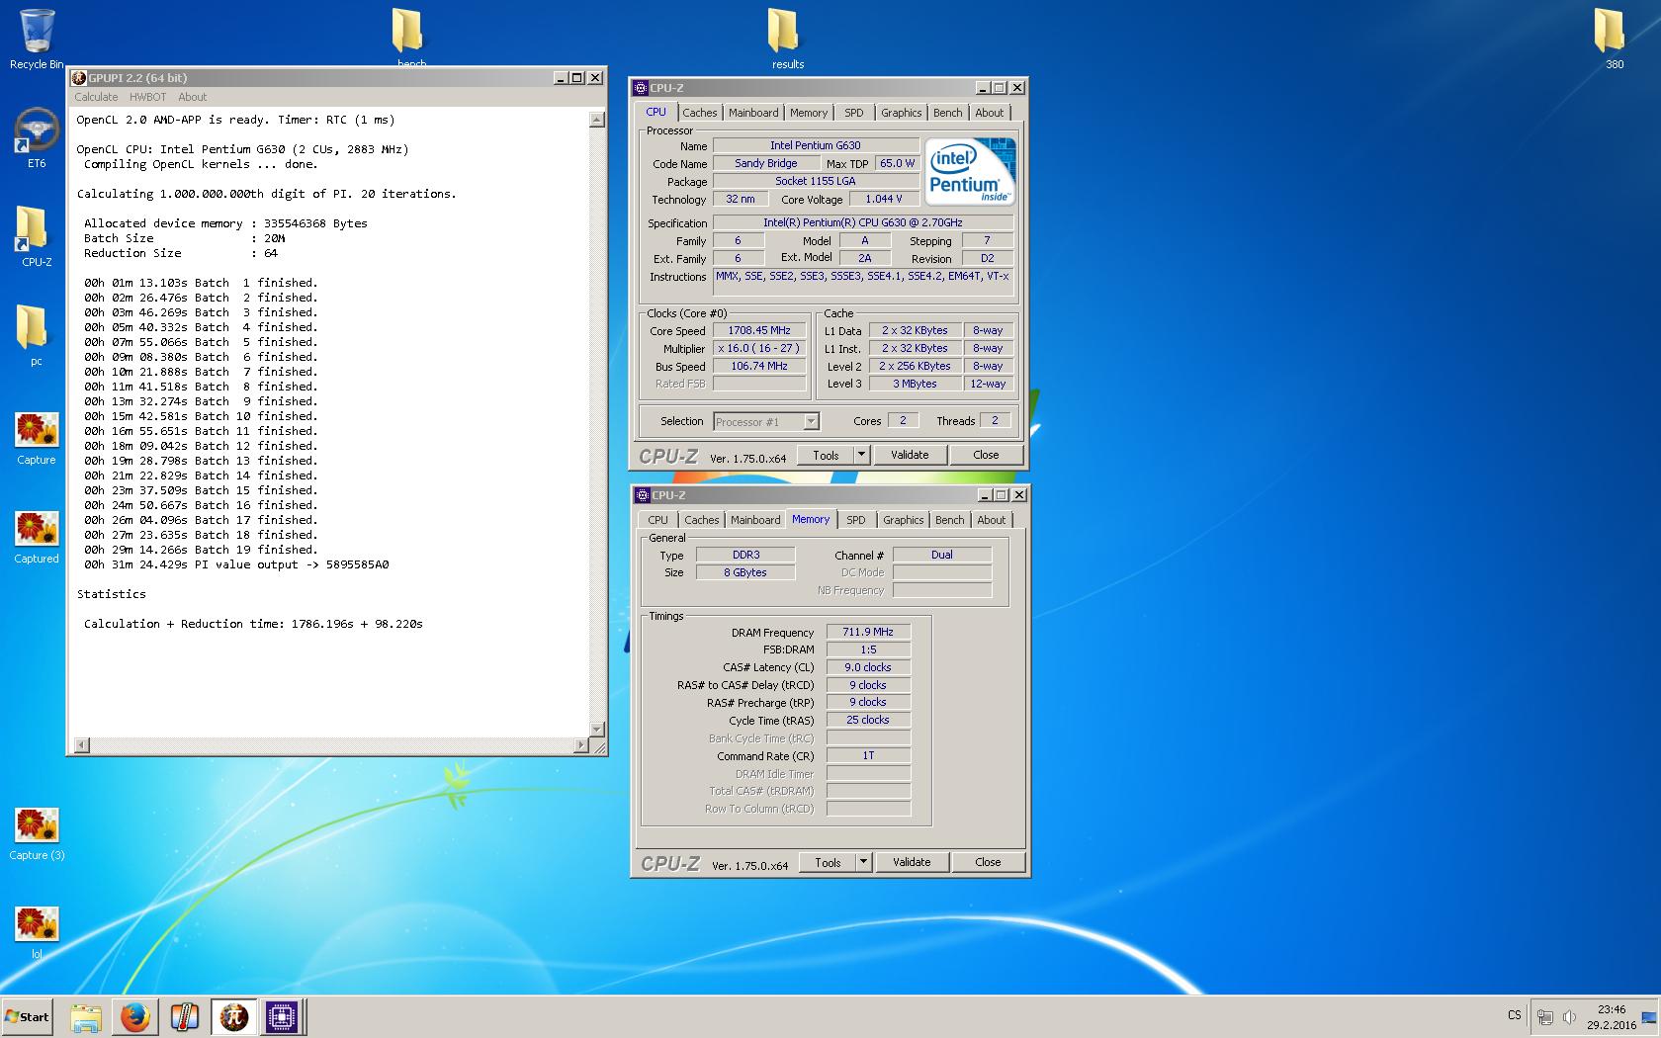
Task: Click the network tray icon
Action: click(1545, 1017)
